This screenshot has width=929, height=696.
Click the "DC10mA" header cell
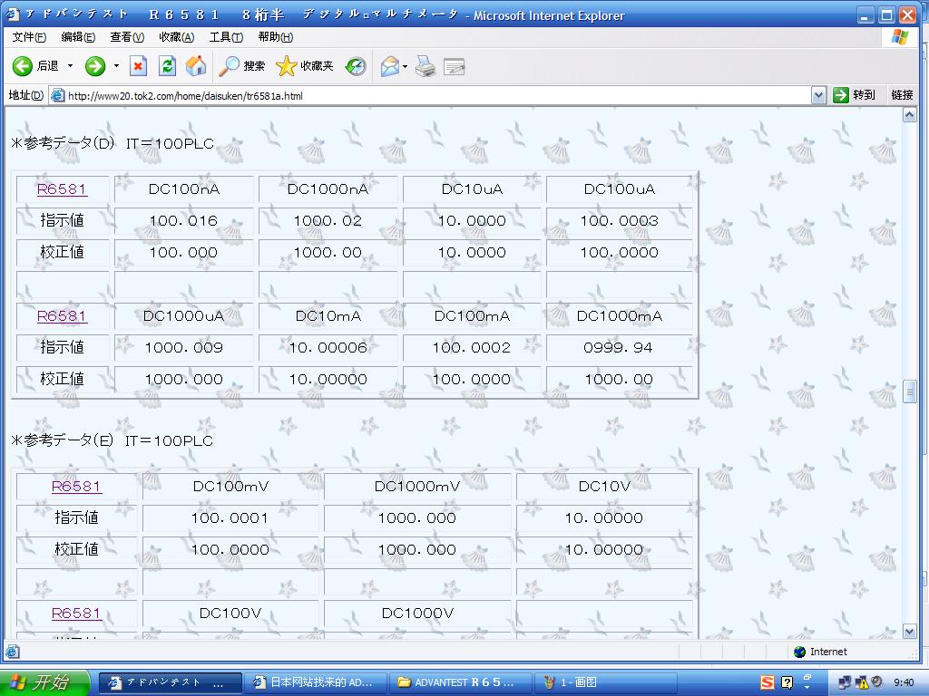pyautogui.click(x=328, y=316)
